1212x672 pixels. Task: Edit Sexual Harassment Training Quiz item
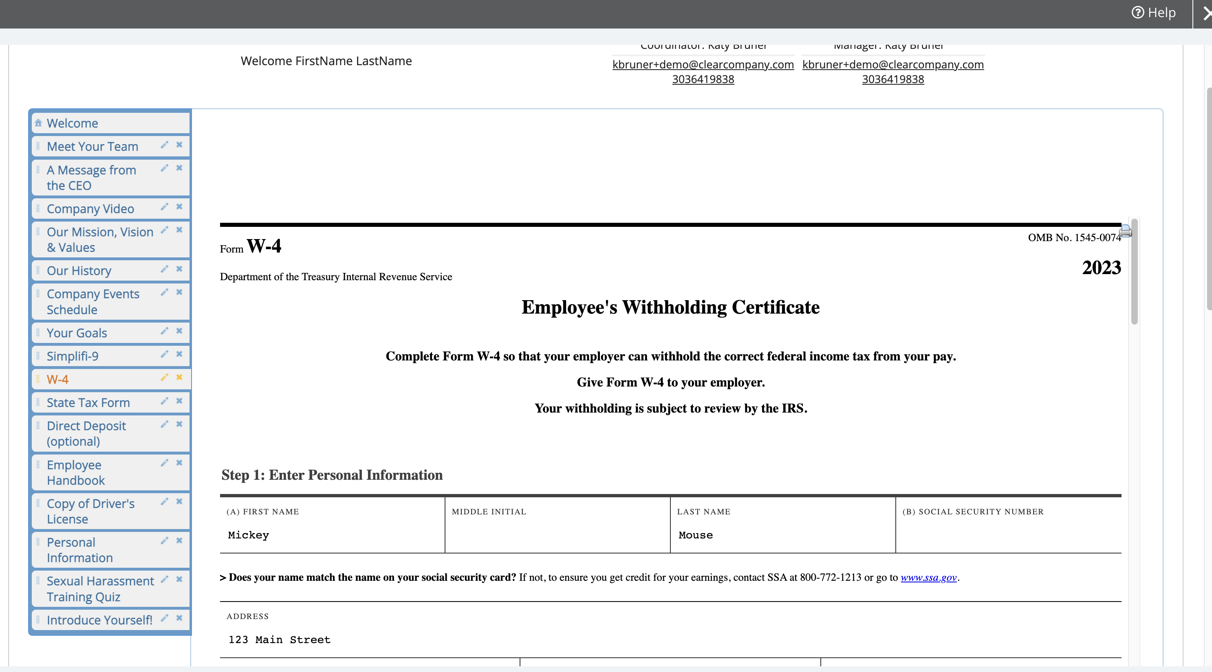(164, 580)
